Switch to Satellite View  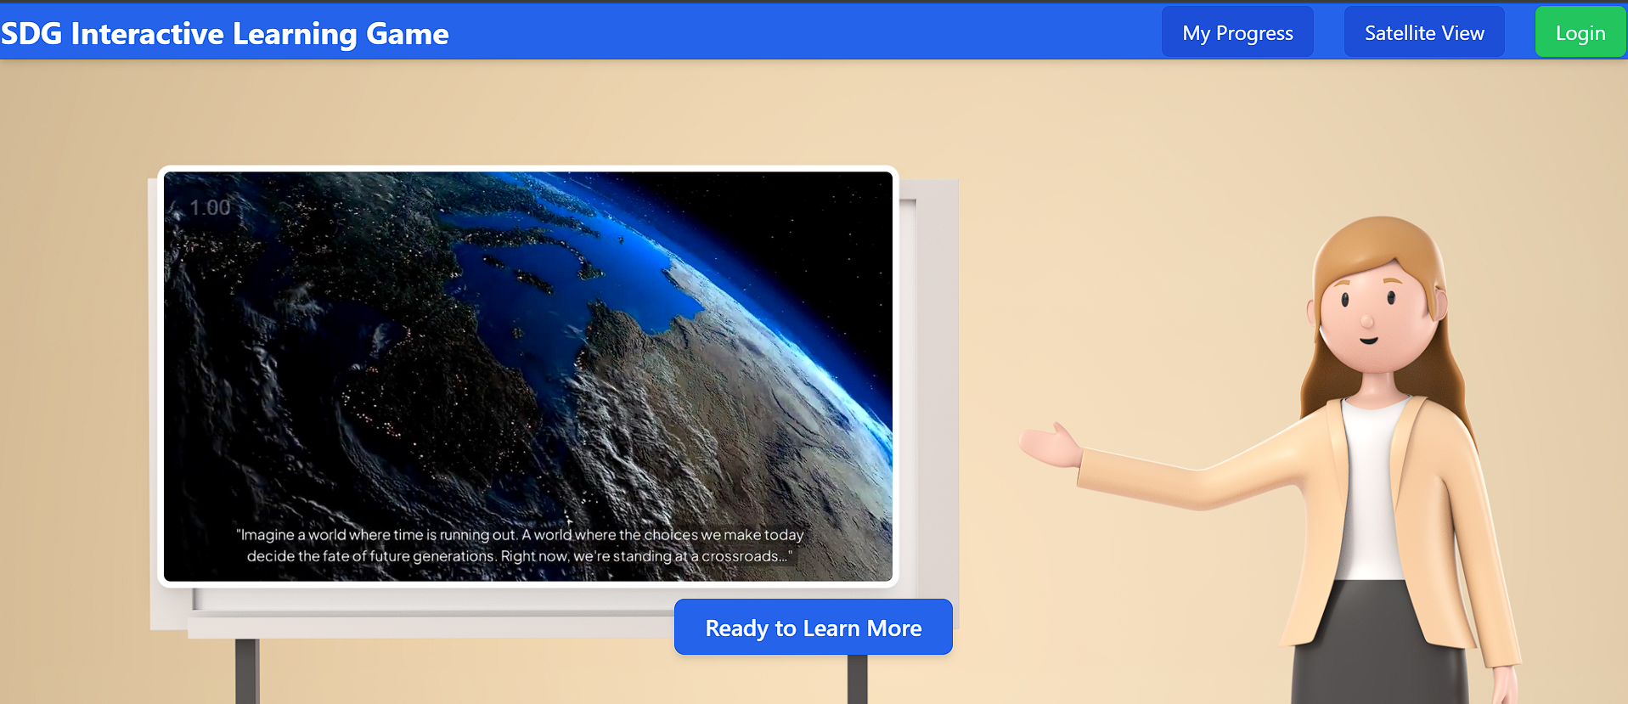pos(1424,32)
